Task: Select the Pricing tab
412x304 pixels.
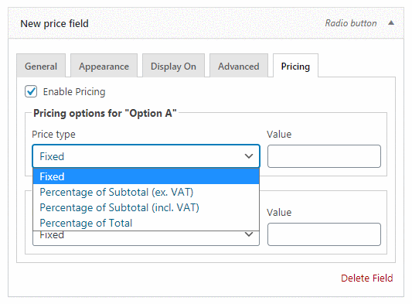Action: pos(295,66)
